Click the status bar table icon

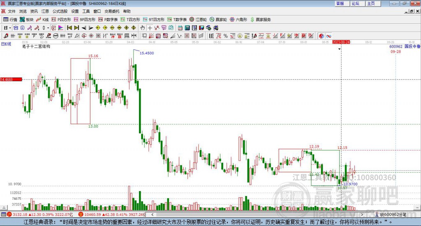point(3,215)
